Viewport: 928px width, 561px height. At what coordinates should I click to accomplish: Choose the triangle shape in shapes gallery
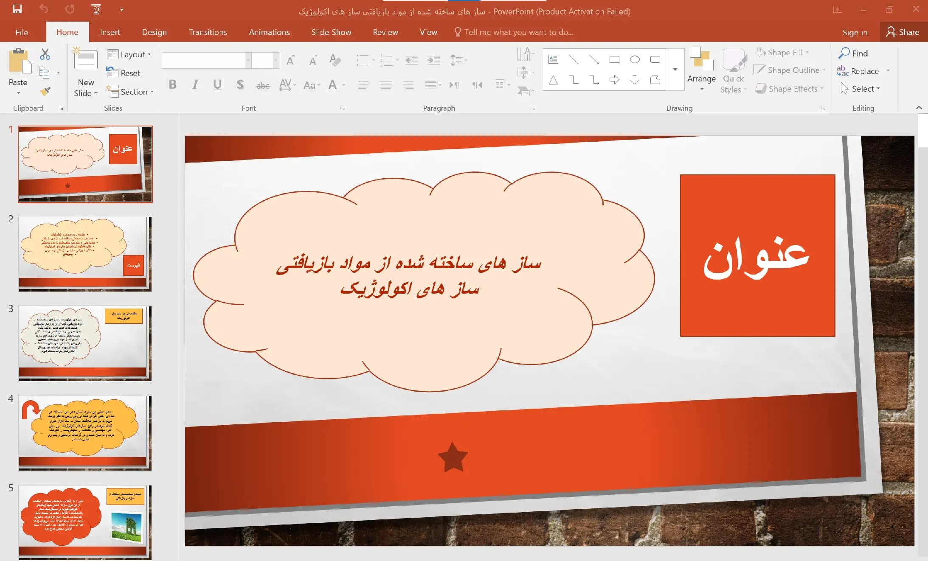pos(553,79)
